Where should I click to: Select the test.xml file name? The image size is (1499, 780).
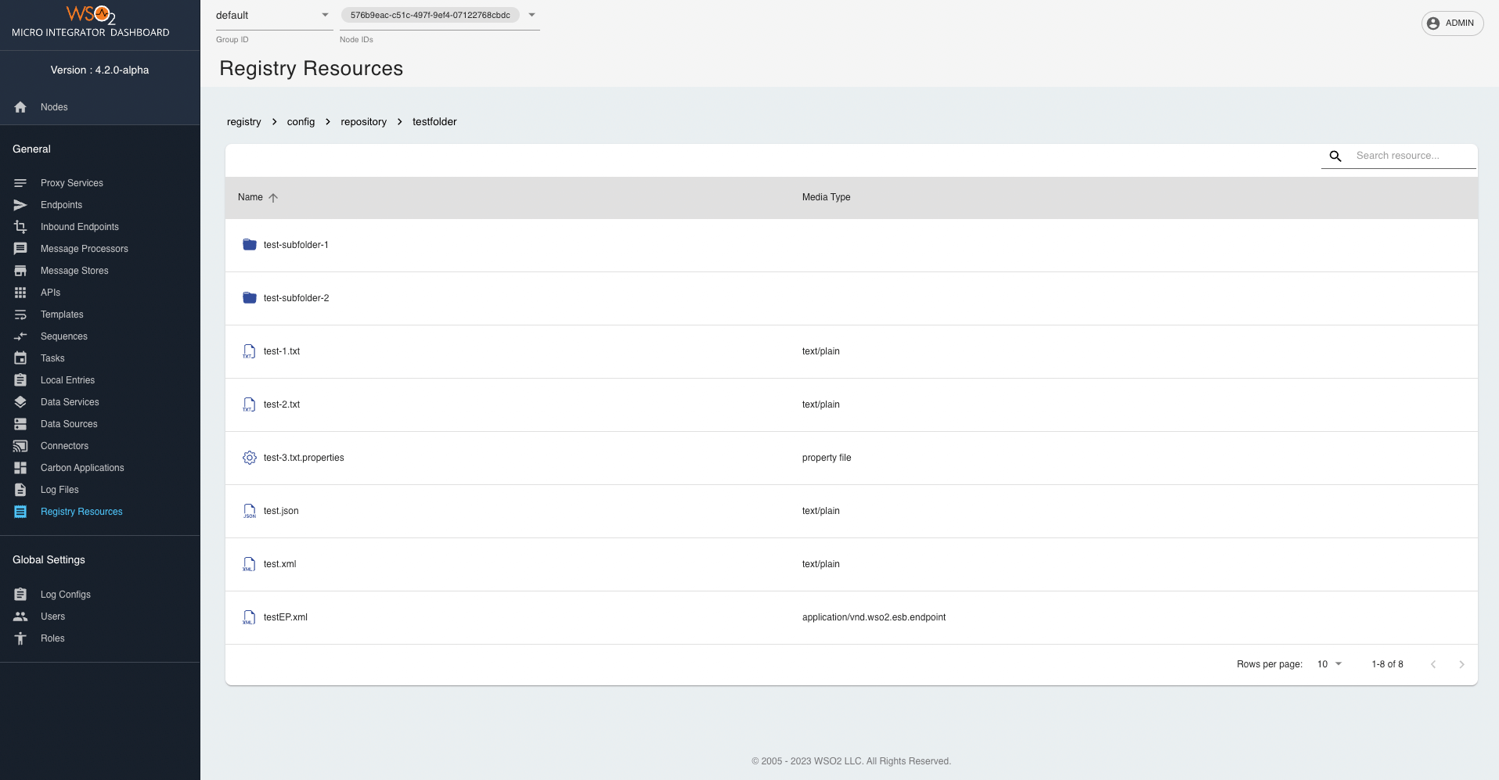[x=279, y=564]
